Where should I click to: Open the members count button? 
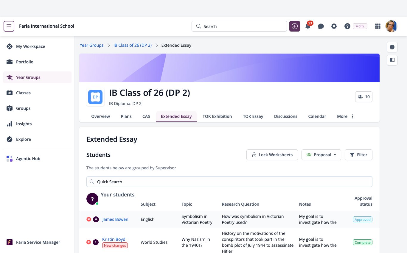[364, 97]
